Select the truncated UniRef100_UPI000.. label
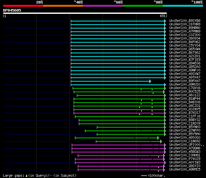The width and height of the screenshot is (206, 178). coord(187,145)
